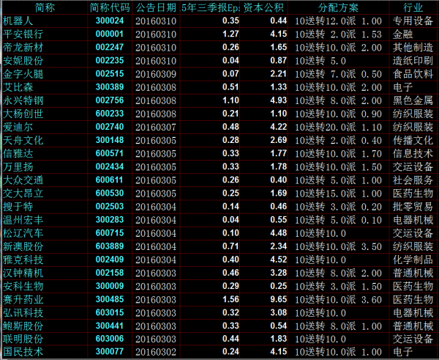Select stock name 弘讯科技

pyautogui.click(x=23, y=312)
